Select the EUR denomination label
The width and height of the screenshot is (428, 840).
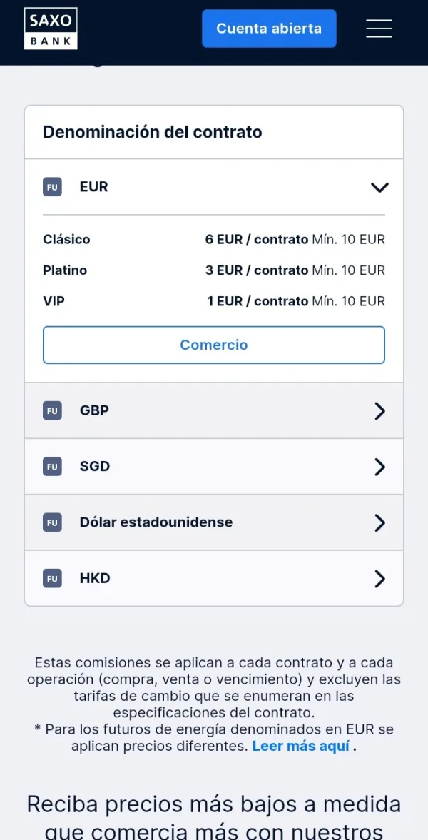tap(94, 187)
